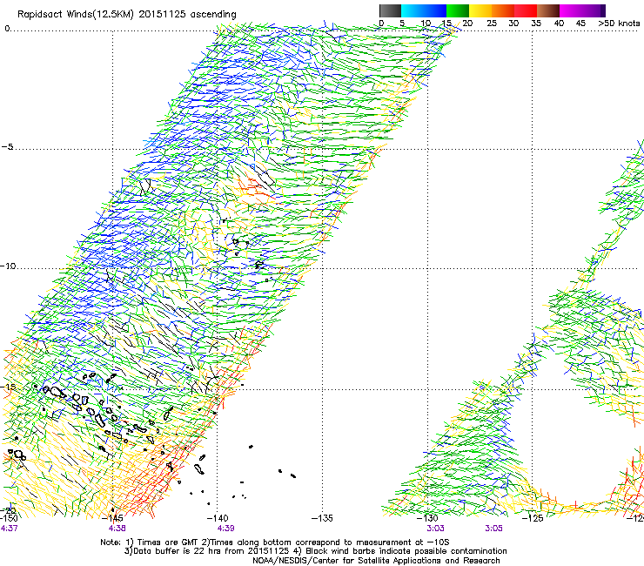Click the '25' label under the color scale
Image resolution: width=644 pixels, height=566 pixels.
tap(491, 24)
